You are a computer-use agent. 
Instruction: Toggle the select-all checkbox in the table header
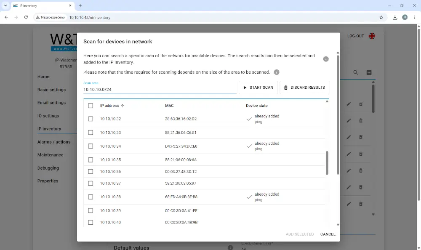click(91, 106)
